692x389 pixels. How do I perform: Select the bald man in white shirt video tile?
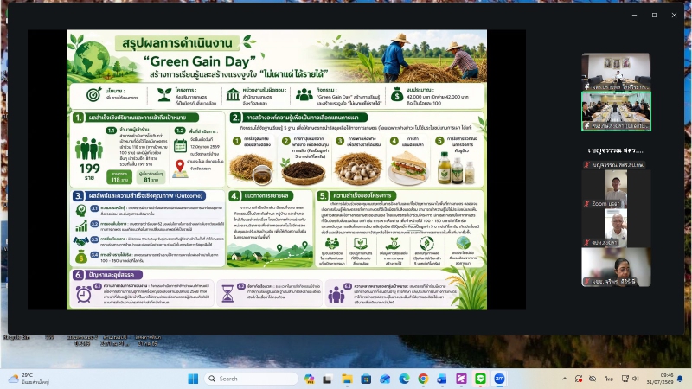coord(616,227)
